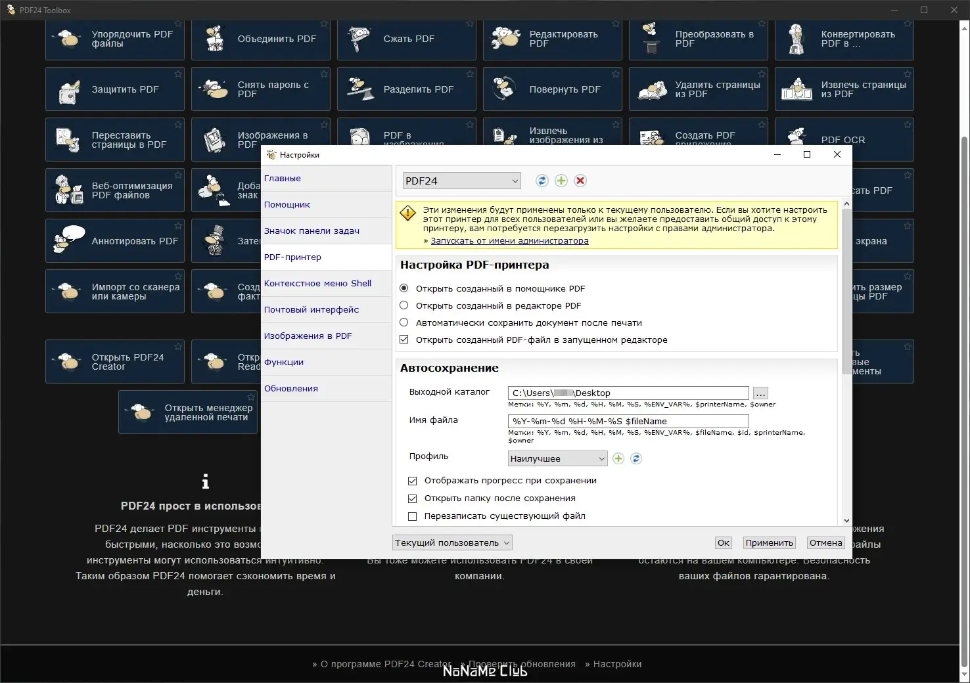
Task: Open the Функции settings tab
Action: [326, 362]
